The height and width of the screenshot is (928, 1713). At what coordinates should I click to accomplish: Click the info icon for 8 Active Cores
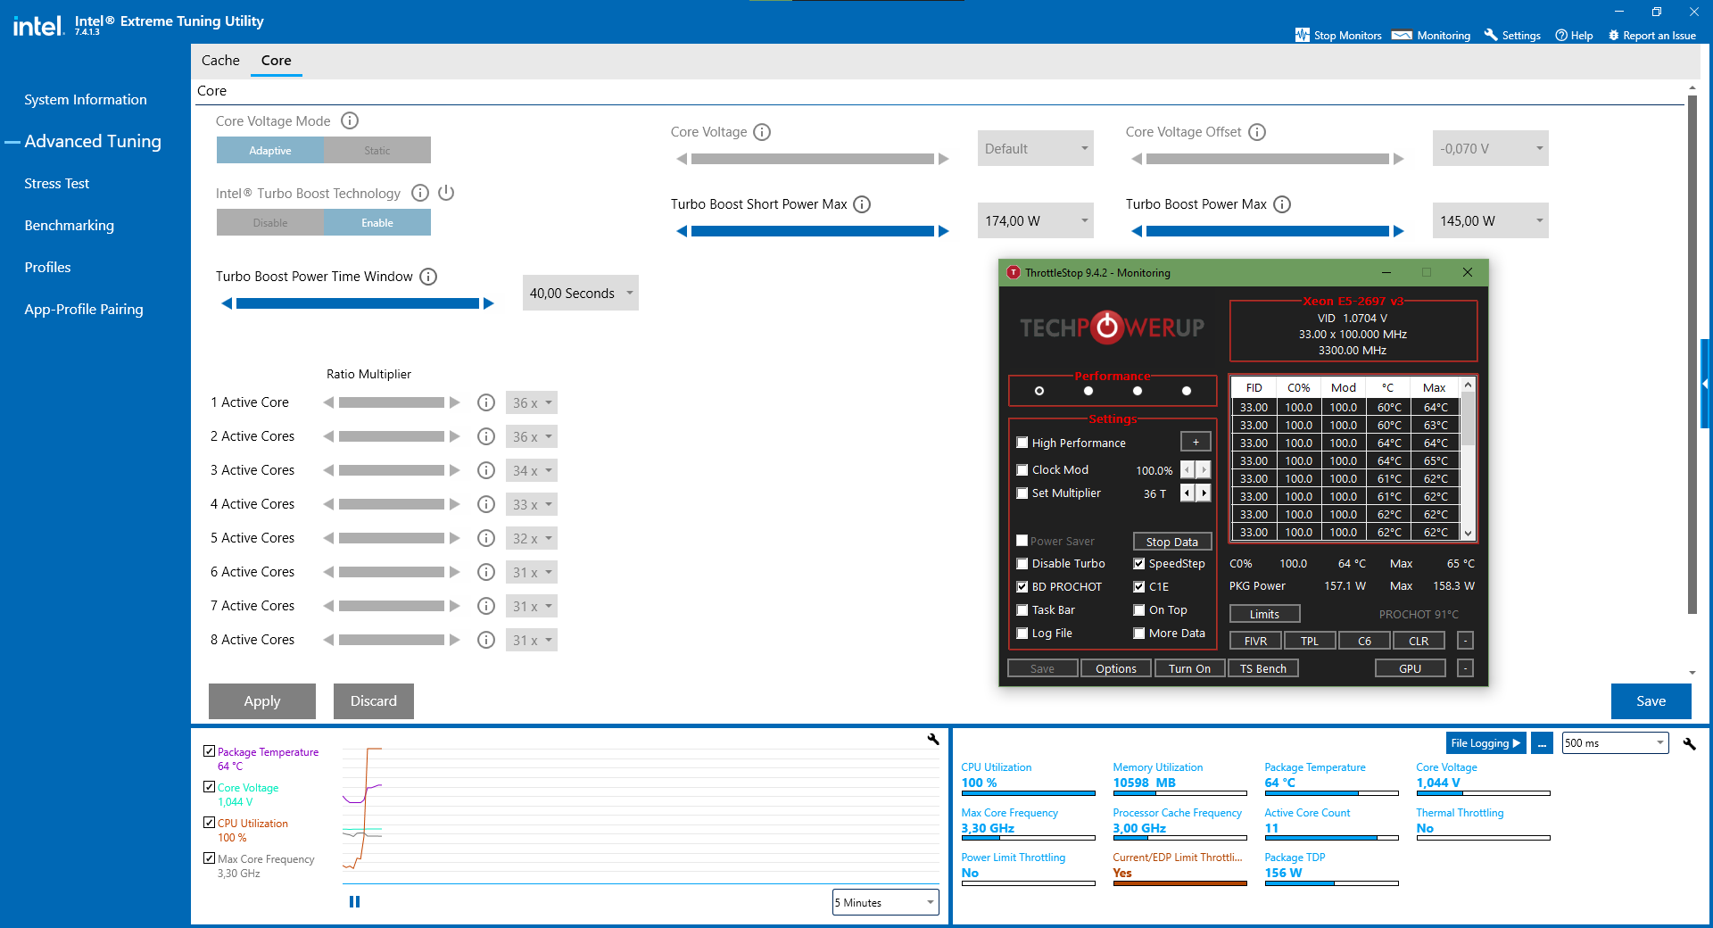point(486,640)
